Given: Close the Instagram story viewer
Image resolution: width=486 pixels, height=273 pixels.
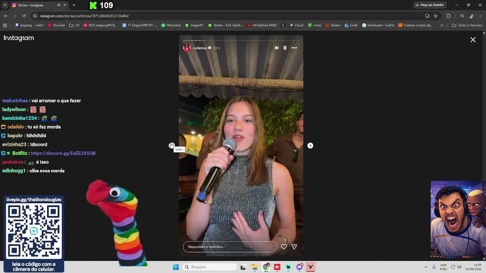Looking at the screenshot, I should point(473,39).
